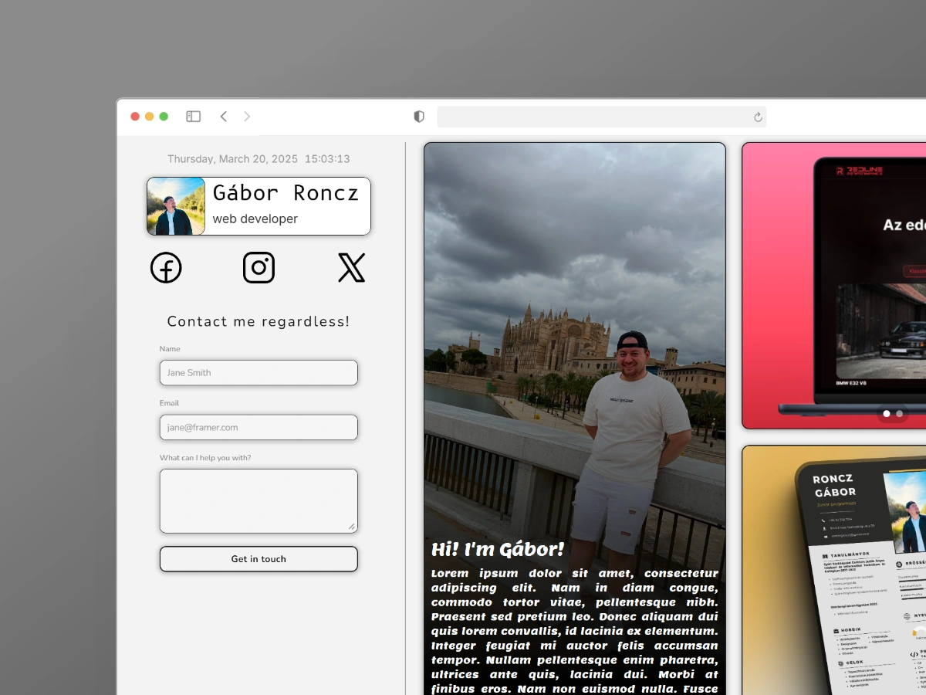
Task: Click the Email input field
Action: (259, 427)
